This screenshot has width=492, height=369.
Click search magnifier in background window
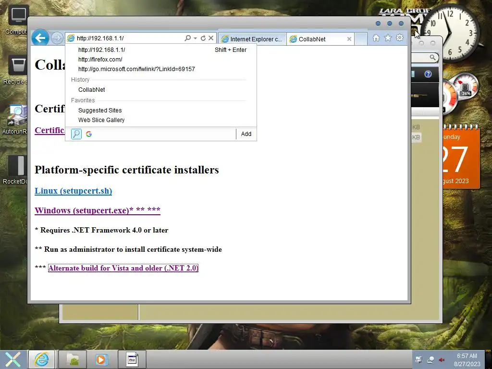point(433,58)
